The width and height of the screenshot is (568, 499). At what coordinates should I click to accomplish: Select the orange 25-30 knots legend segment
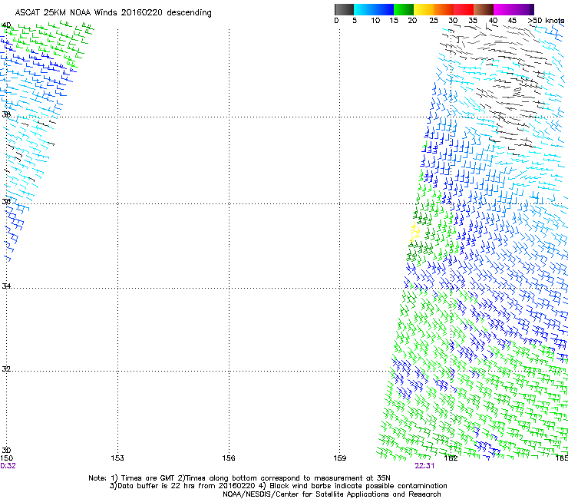[x=444, y=9]
